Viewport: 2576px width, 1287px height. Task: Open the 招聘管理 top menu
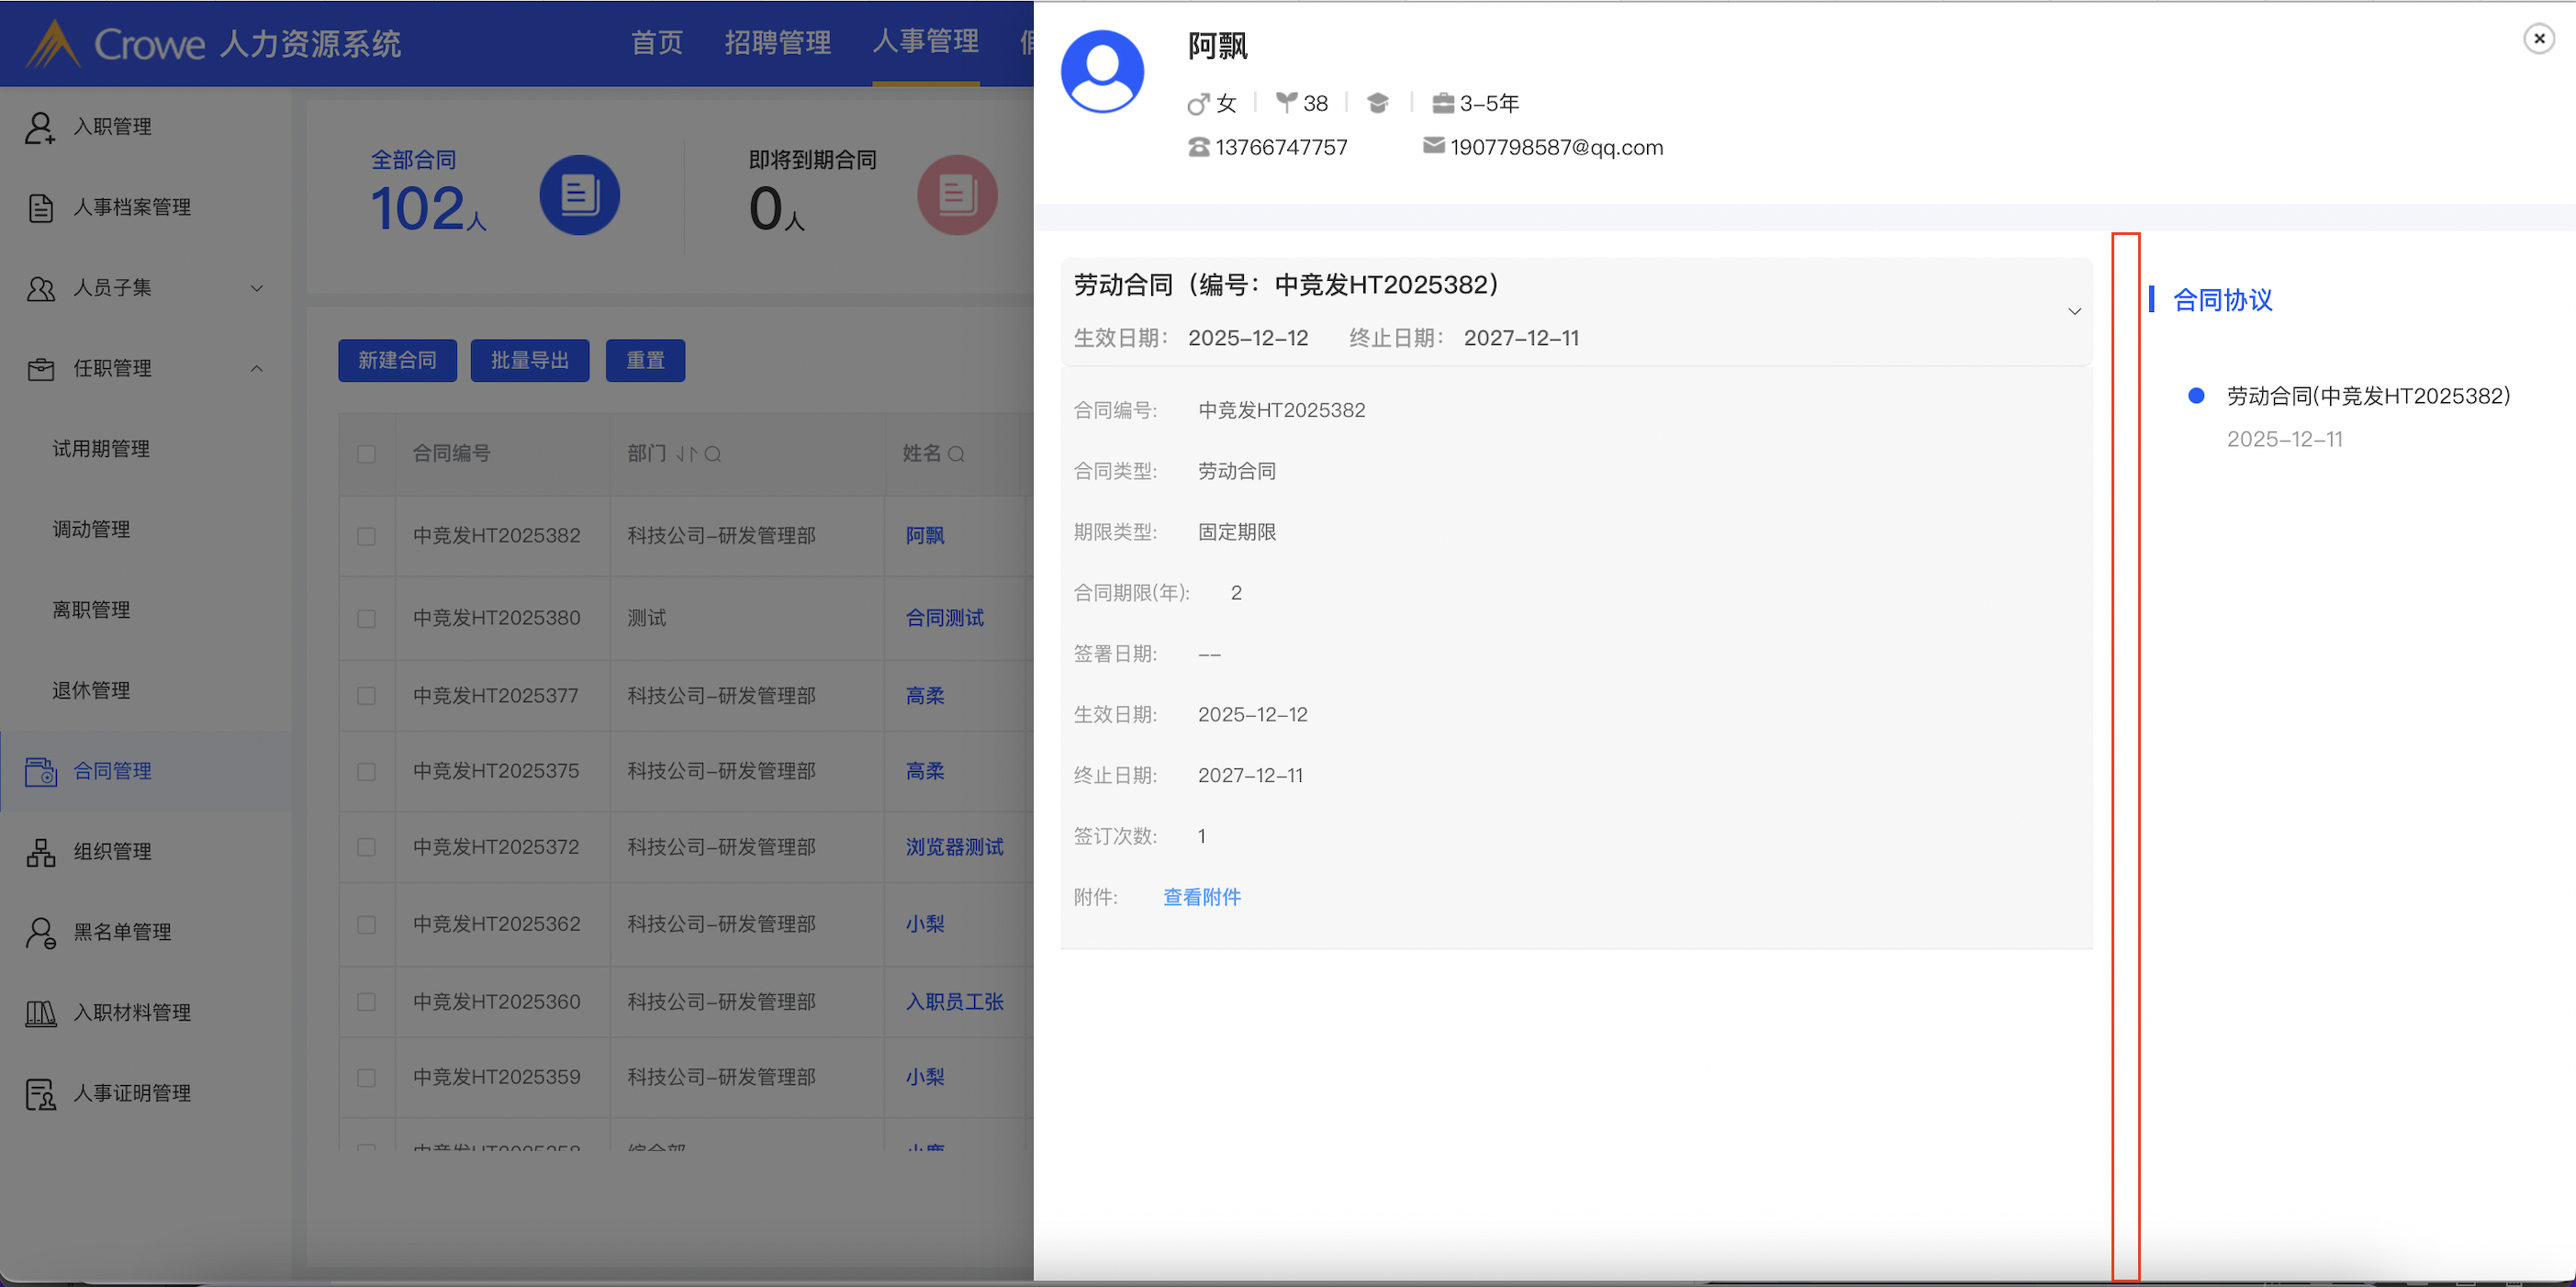777,42
